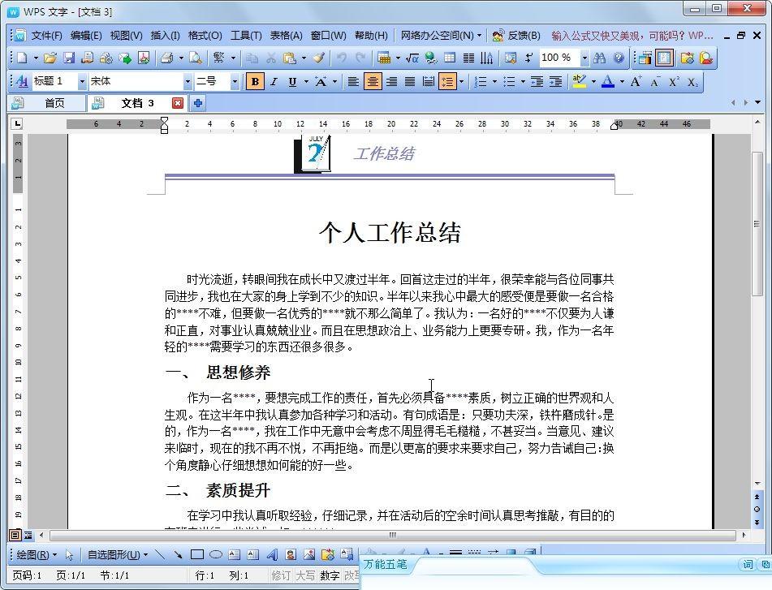The image size is (772, 590).
Task: Open the 文件(F) menu
Action: tap(46, 36)
